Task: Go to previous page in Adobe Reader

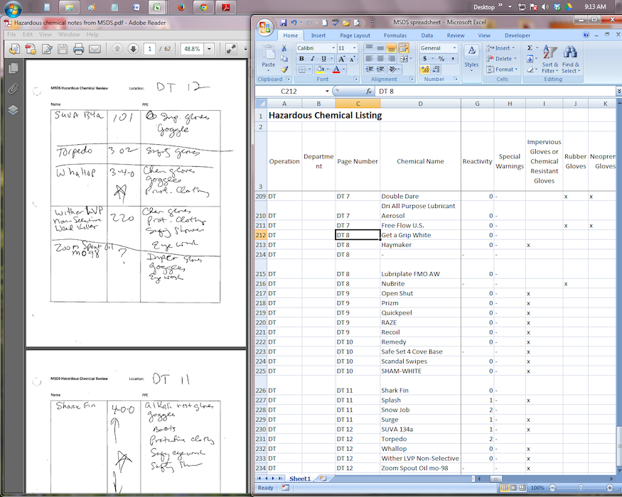Action: tap(117, 49)
